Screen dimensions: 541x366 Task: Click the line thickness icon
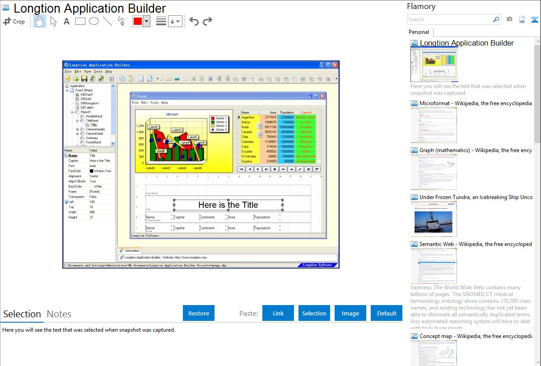[x=161, y=21]
